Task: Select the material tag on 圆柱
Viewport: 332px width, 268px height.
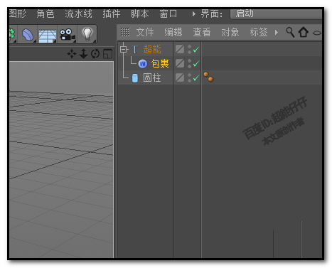Action: click(208, 77)
